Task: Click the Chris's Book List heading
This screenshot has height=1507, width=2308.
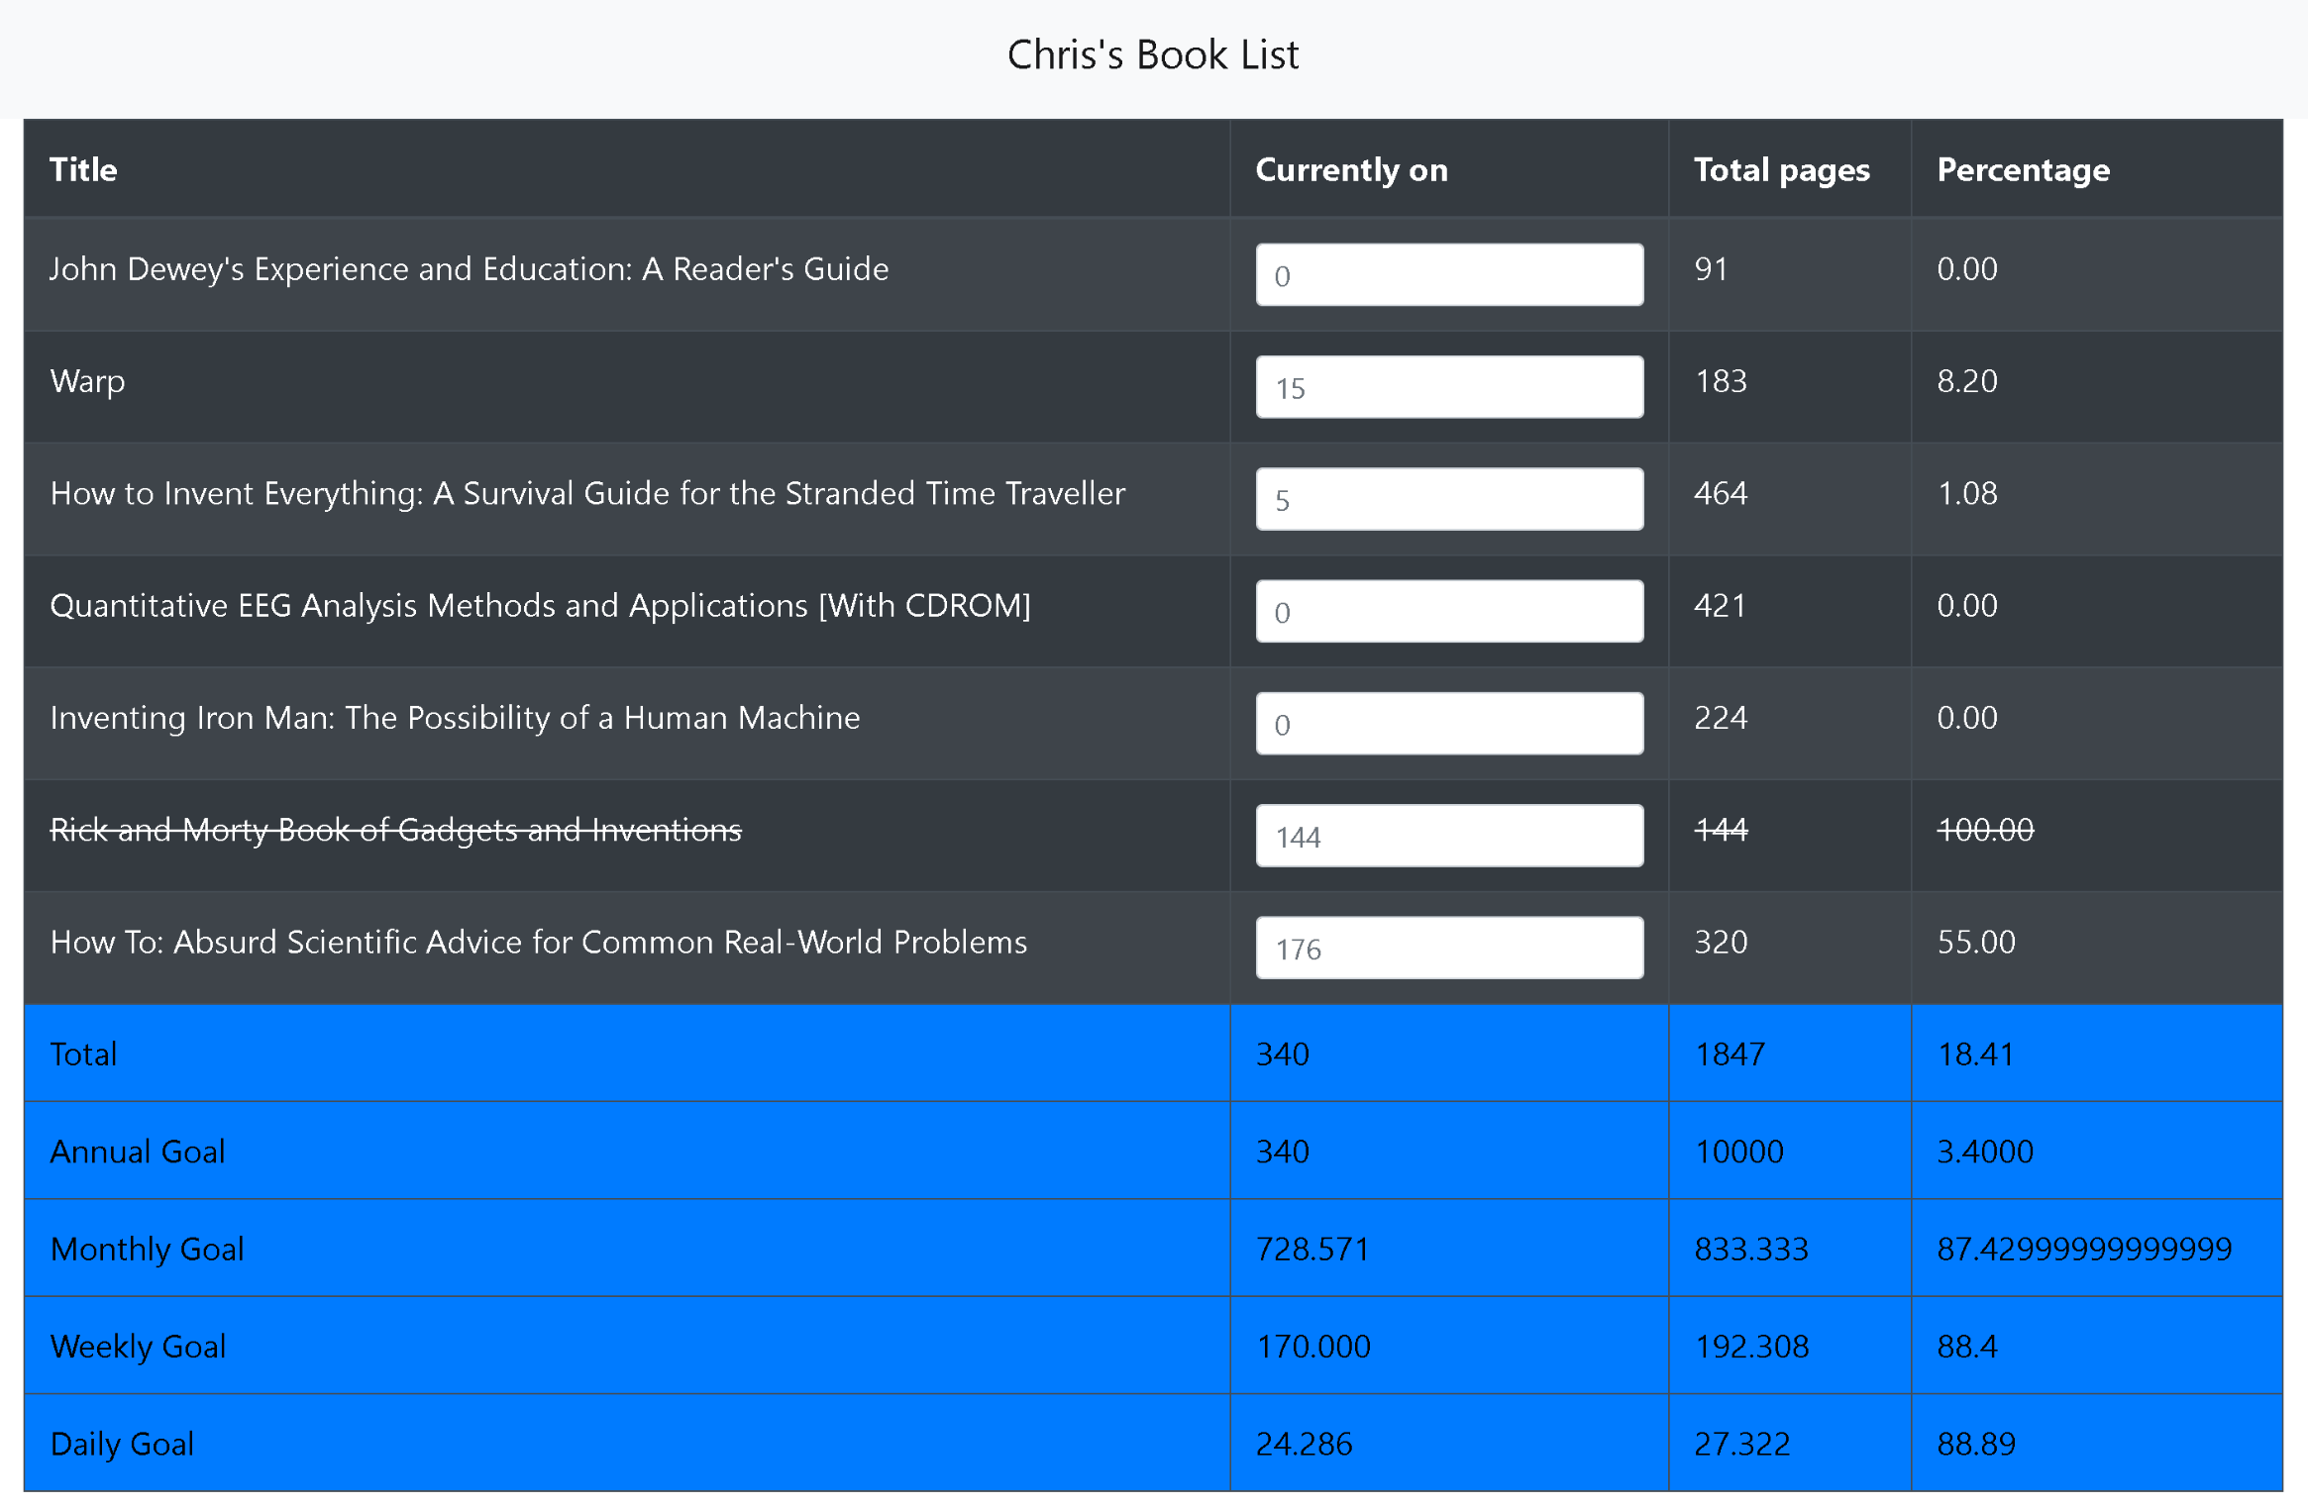Action: (1153, 54)
